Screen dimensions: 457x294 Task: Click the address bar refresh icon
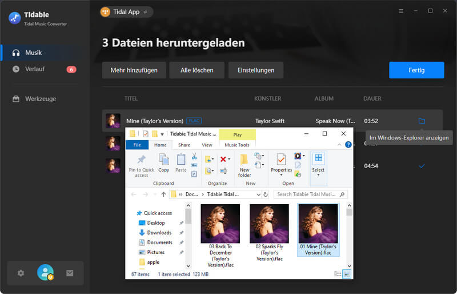pos(266,194)
